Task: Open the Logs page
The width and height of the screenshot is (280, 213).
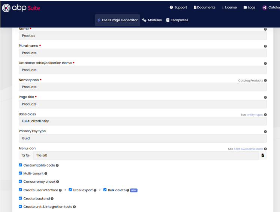Action: (250, 7)
